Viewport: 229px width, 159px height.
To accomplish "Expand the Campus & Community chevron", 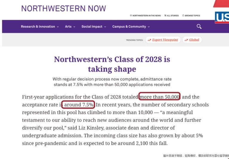I will (149, 27).
